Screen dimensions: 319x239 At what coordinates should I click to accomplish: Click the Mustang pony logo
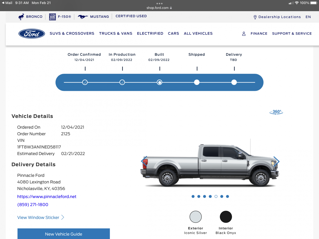[83, 17]
